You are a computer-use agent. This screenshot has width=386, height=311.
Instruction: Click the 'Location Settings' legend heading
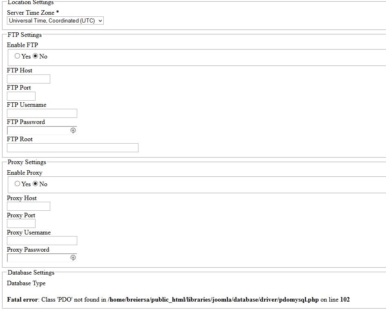pyautogui.click(x=31, y=2)
